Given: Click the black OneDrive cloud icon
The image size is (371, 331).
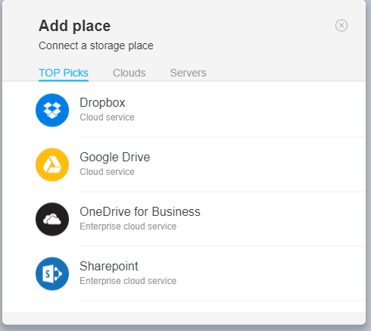Looking at the screenshot, I should (x=52, y=219).
